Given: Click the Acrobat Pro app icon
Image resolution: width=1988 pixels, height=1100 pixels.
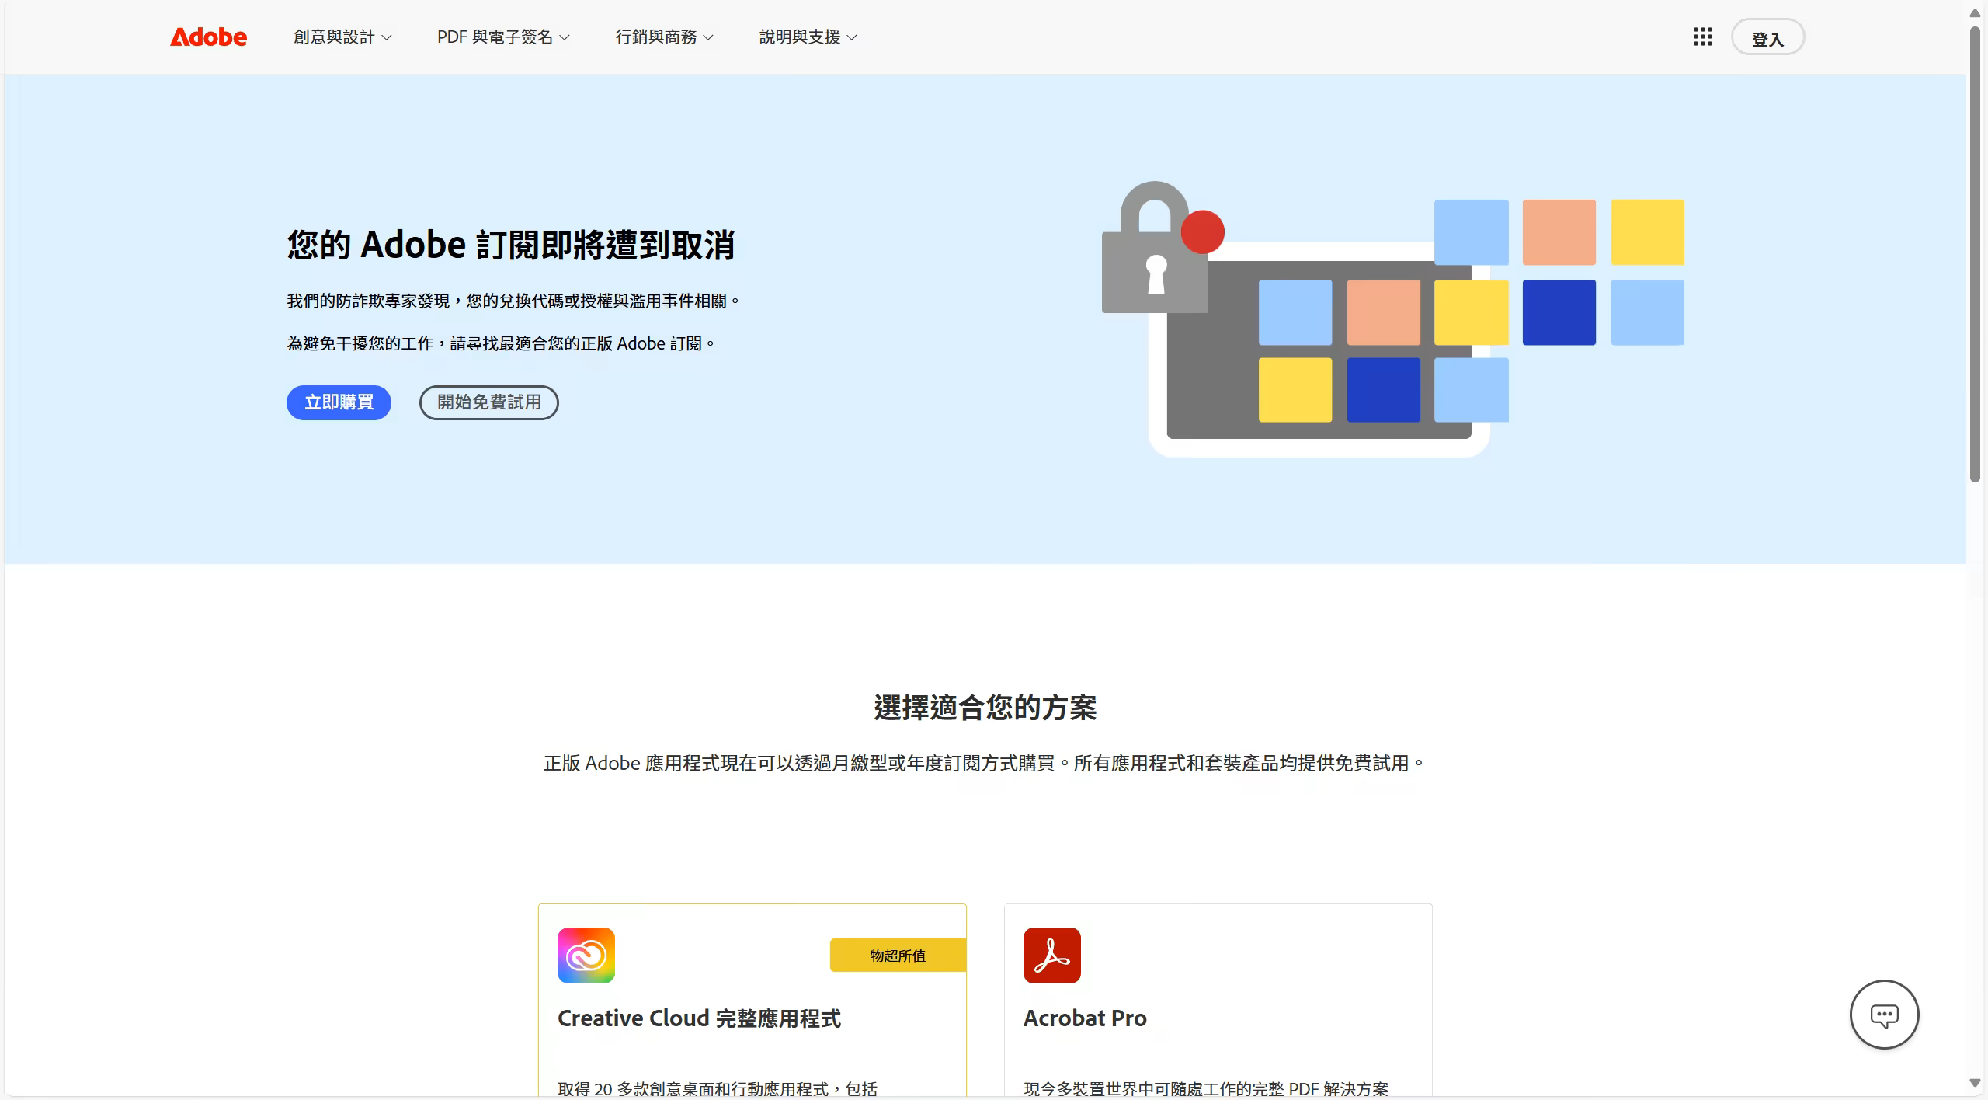Looking at the screenshot, I should [x=1051, y=955].
